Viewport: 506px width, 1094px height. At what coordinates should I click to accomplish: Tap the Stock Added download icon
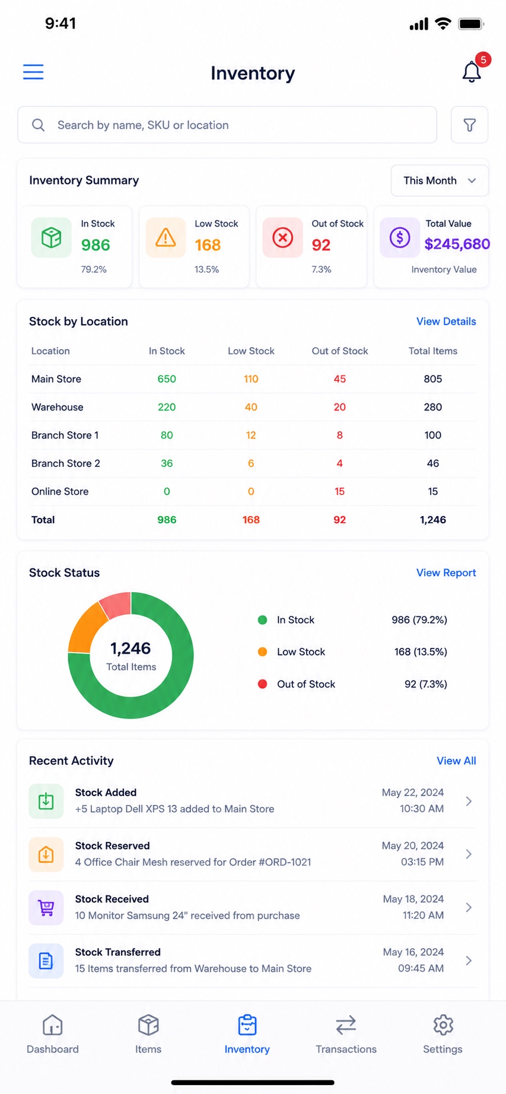click(x=46, y=801)
